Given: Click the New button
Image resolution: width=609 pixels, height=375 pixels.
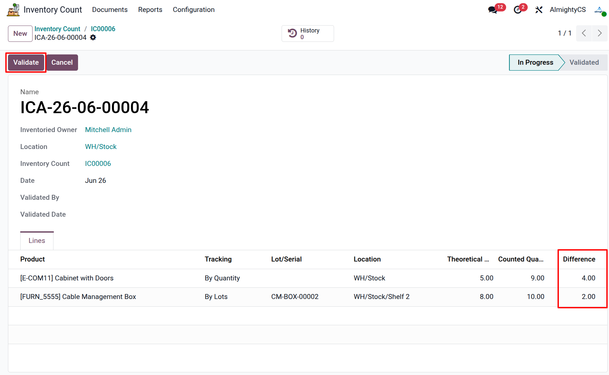Looking at the screenshot, I should click(20, 34).
